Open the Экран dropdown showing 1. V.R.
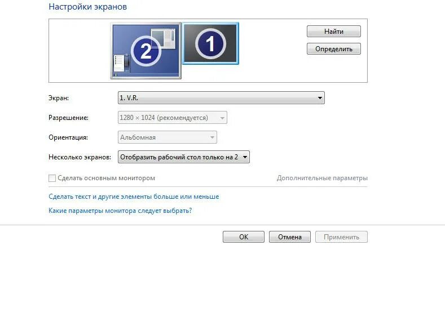Image resolution: width=445 pixels, height=330 pixels. click(x=221, y=98)
